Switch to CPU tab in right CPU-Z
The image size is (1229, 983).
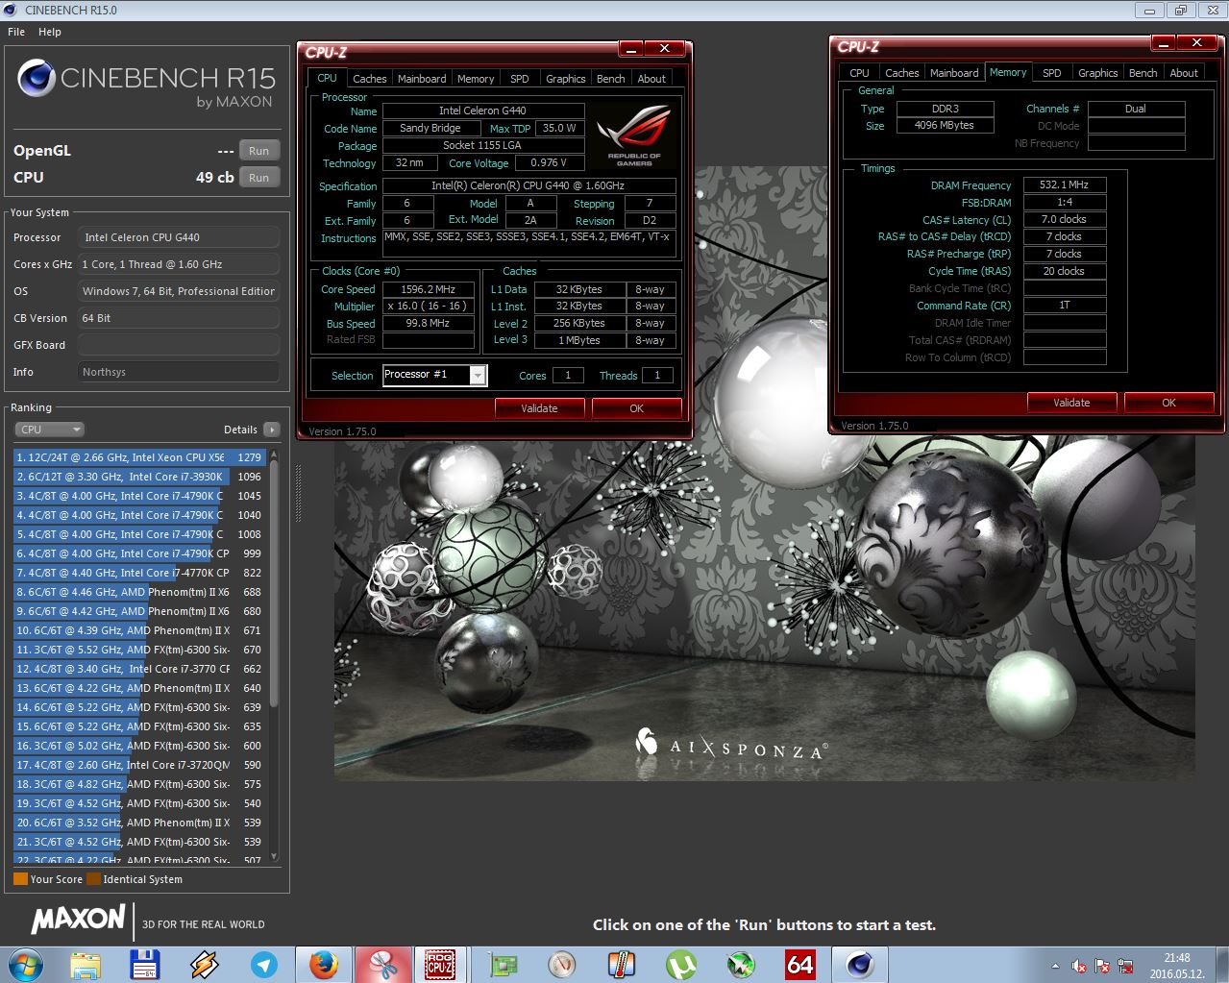(x=859, y=73)
